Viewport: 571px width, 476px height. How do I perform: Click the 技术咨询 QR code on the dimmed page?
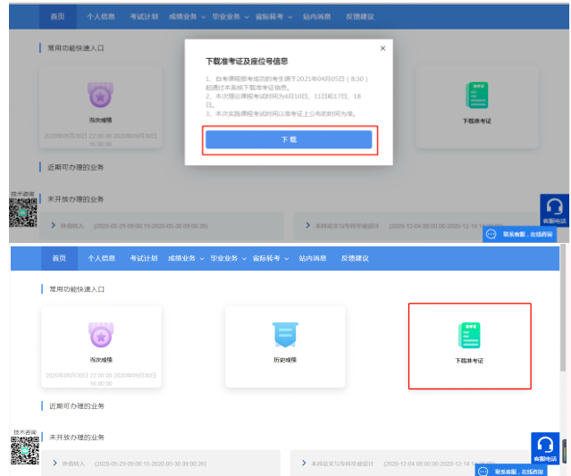[x=23, y=213]
